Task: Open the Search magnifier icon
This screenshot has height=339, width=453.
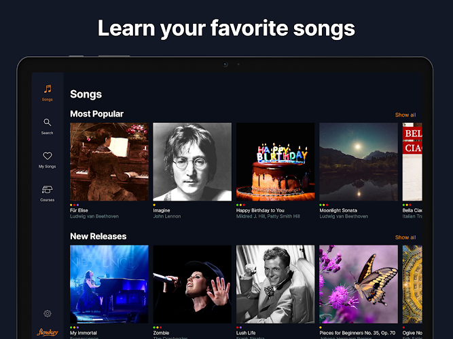Action: coord(47,123)
